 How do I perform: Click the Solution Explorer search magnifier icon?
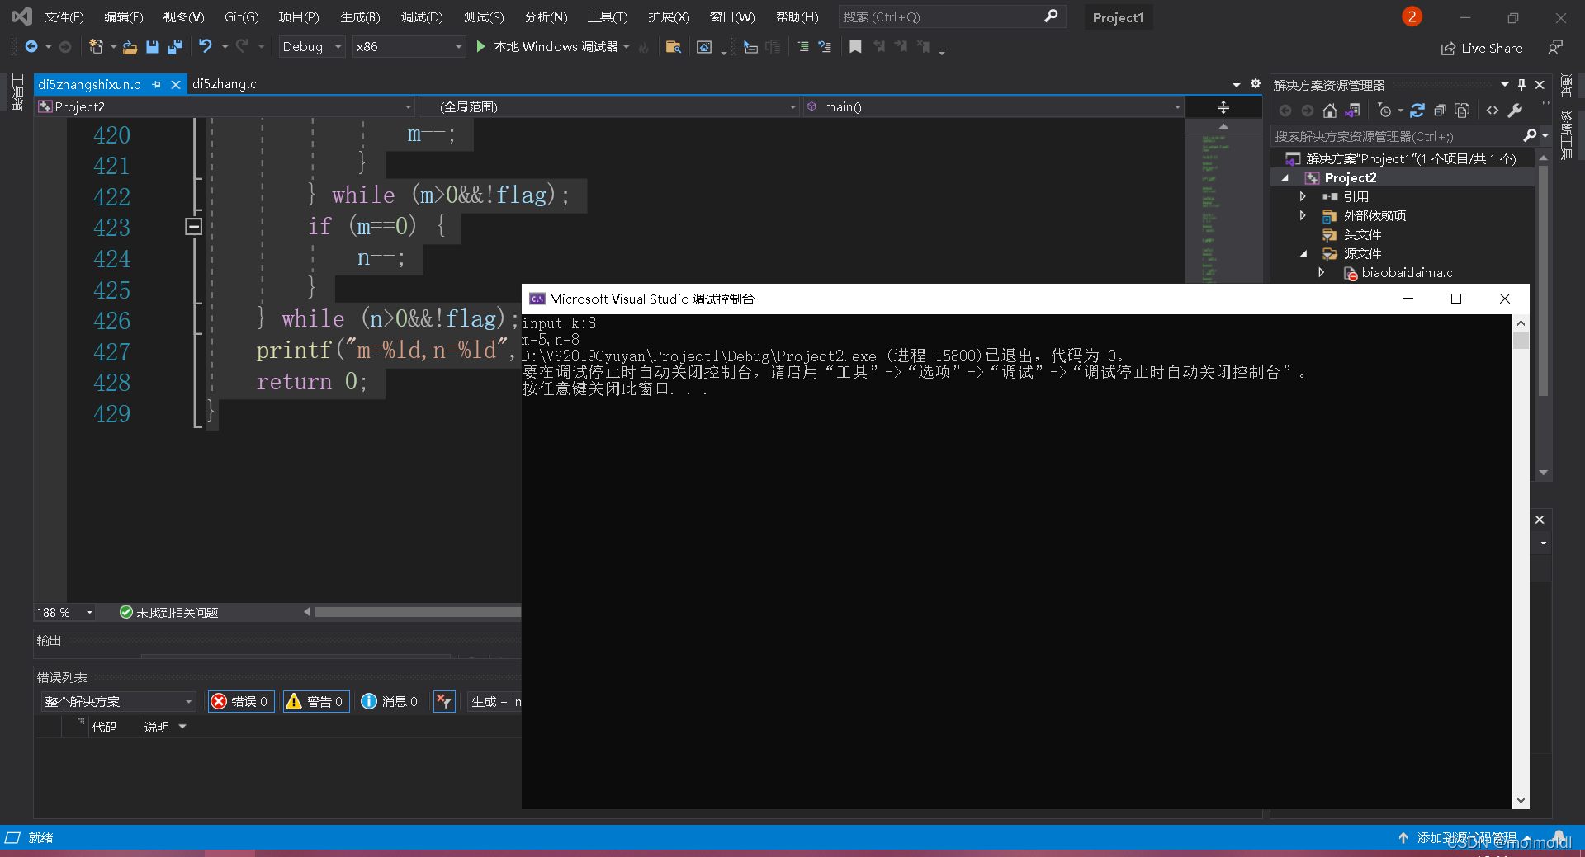pyautogui.click(x=1530, y=136)
